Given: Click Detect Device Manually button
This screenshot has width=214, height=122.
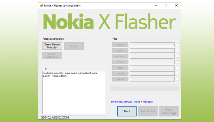Looking at the screenshot, I should click(x=52, y=46).
